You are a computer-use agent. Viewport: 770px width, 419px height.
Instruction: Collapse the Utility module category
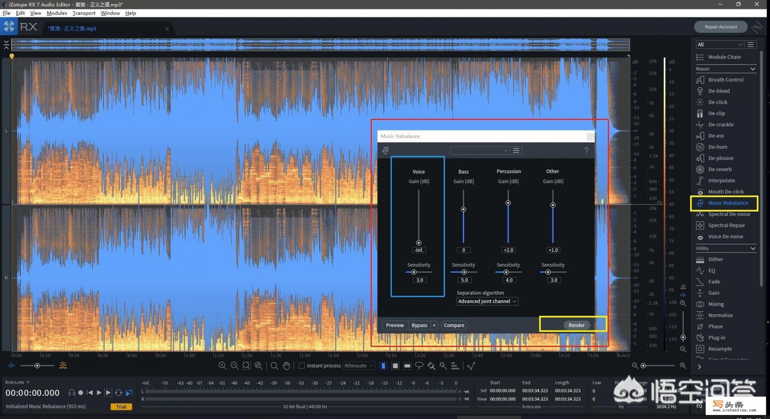[753, 248]
